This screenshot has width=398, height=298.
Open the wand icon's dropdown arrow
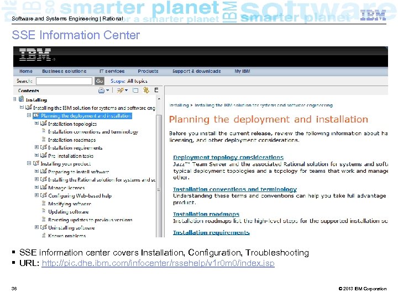click(127, 90)
